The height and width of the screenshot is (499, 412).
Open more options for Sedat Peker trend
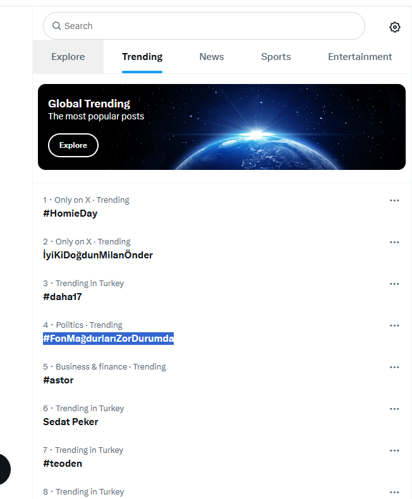coord(394,409)
